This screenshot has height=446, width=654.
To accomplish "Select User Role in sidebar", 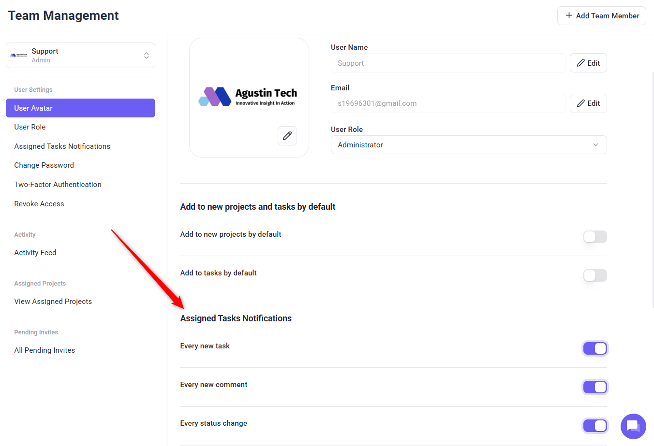I will [30, 127].
